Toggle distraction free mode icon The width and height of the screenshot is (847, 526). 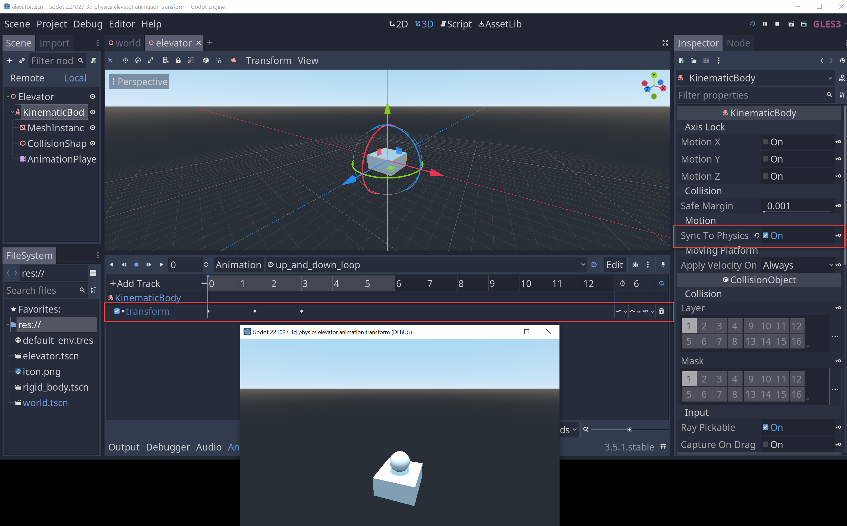[665, 43]
